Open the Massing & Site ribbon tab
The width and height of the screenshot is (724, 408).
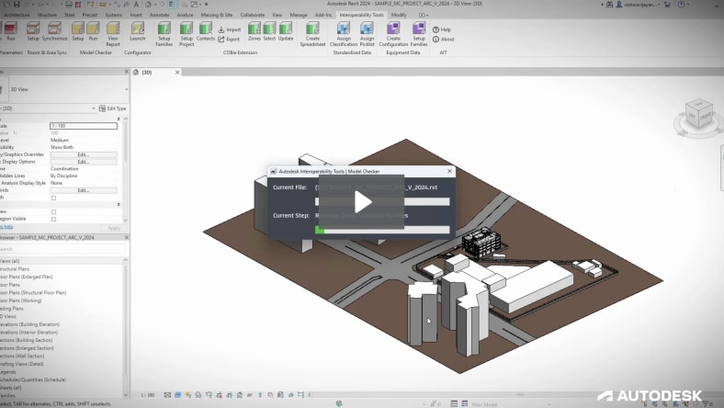pos(216,15)
